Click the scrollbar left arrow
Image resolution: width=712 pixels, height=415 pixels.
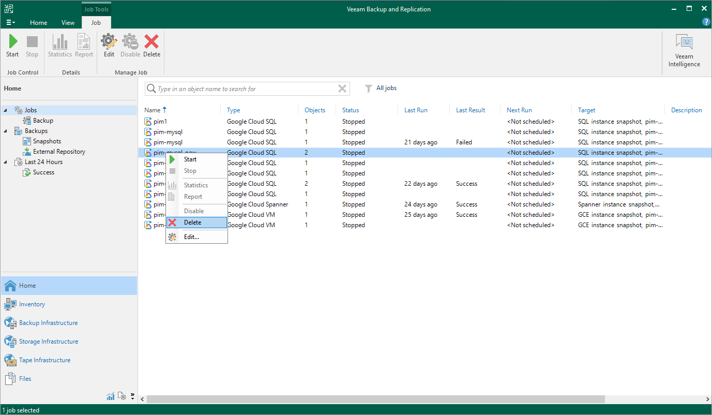[x=142, y=399]
